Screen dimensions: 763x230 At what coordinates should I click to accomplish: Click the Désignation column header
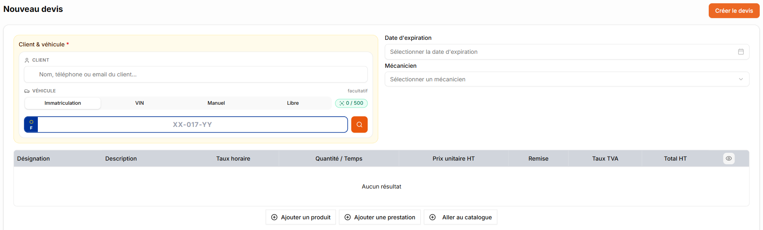point(33,159)
